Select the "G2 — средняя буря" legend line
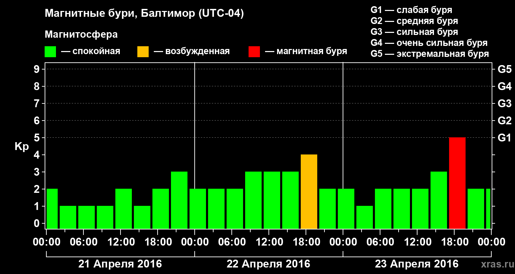 click(414, 21)
